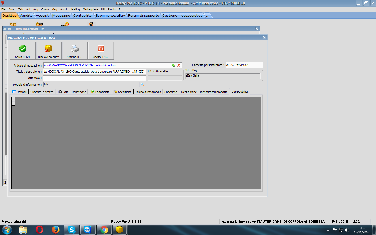This screenshot has width=376, height=235.
Task: Select the Descrizione tab
Action: pyautogui.click(x=79, y=92)
